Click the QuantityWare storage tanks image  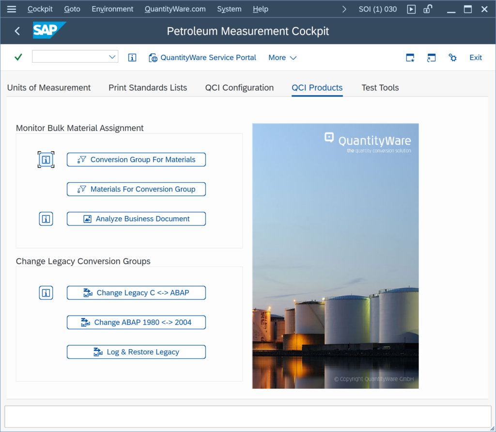point(335,256)
